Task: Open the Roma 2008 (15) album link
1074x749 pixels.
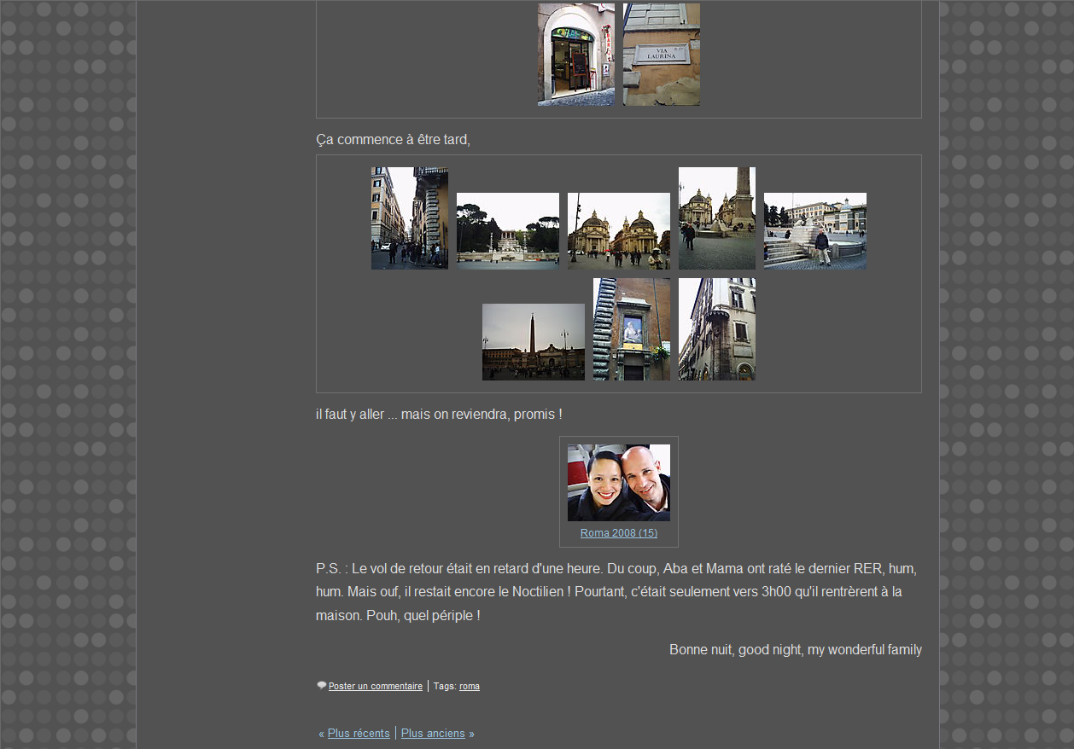Action: [618, 533]
